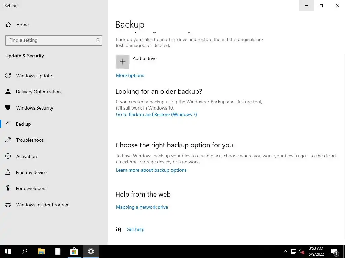
Task: Follow Learn more about backup options link
Action: [x=151, y=170]
